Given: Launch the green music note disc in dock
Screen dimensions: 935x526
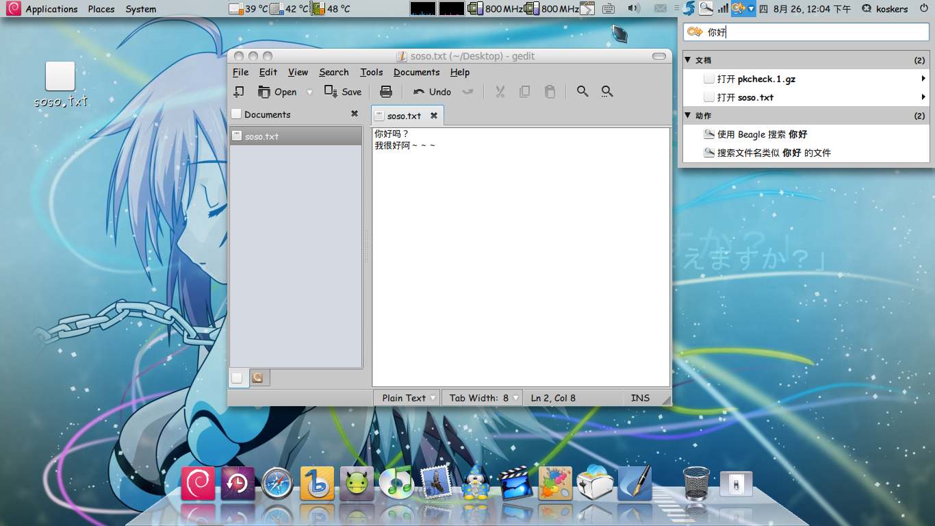Looking at the screenshot, I should (x=396, y=484).
